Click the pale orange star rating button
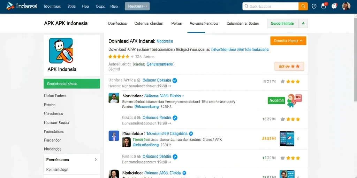The image size is (357, 178). pos(289,66)
